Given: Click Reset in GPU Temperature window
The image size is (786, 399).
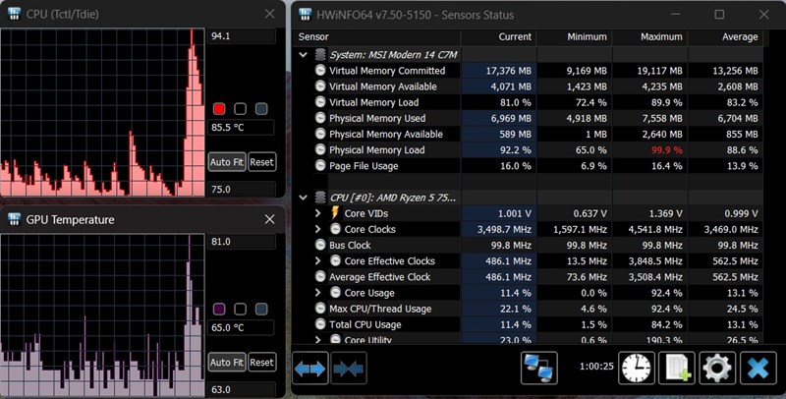Looking at the screenshot, I should pyautogui.click(x=261, y=362).
